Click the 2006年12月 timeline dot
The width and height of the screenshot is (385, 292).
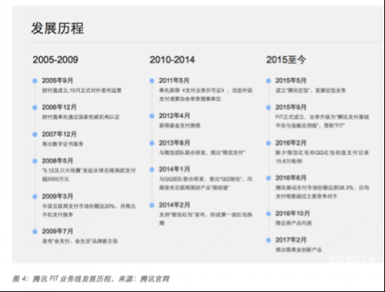(x=35, y=108)
